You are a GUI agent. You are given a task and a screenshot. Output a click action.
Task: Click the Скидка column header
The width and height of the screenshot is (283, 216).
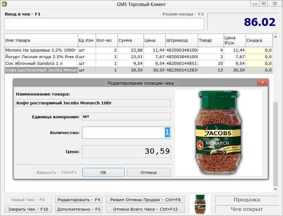pos(259,40)
